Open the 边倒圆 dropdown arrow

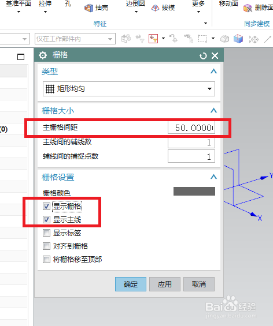pos(136,12)
